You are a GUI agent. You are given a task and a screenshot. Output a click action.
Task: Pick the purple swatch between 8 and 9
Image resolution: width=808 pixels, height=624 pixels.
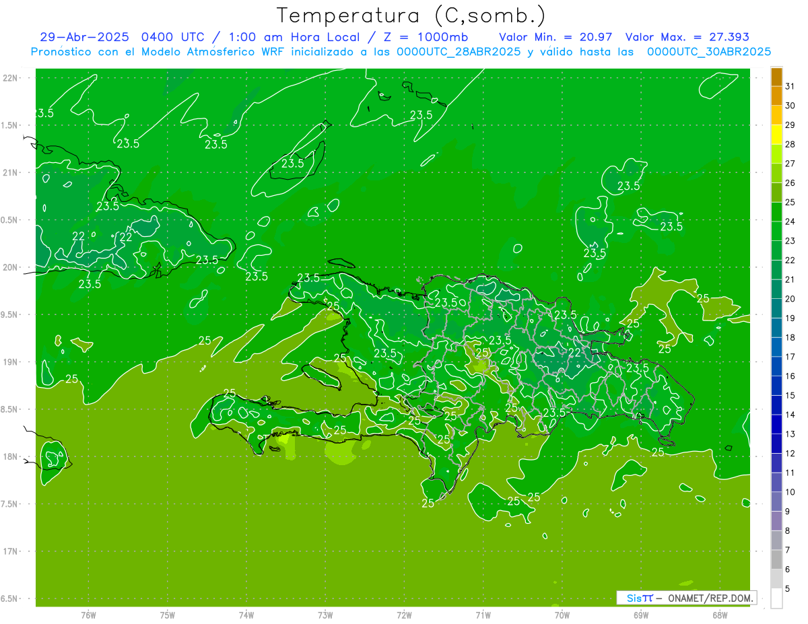776,521
